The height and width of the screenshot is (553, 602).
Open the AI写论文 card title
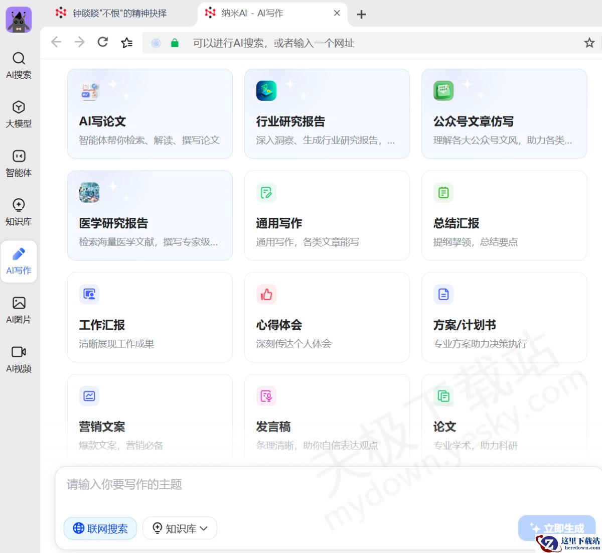coord(102,121)
